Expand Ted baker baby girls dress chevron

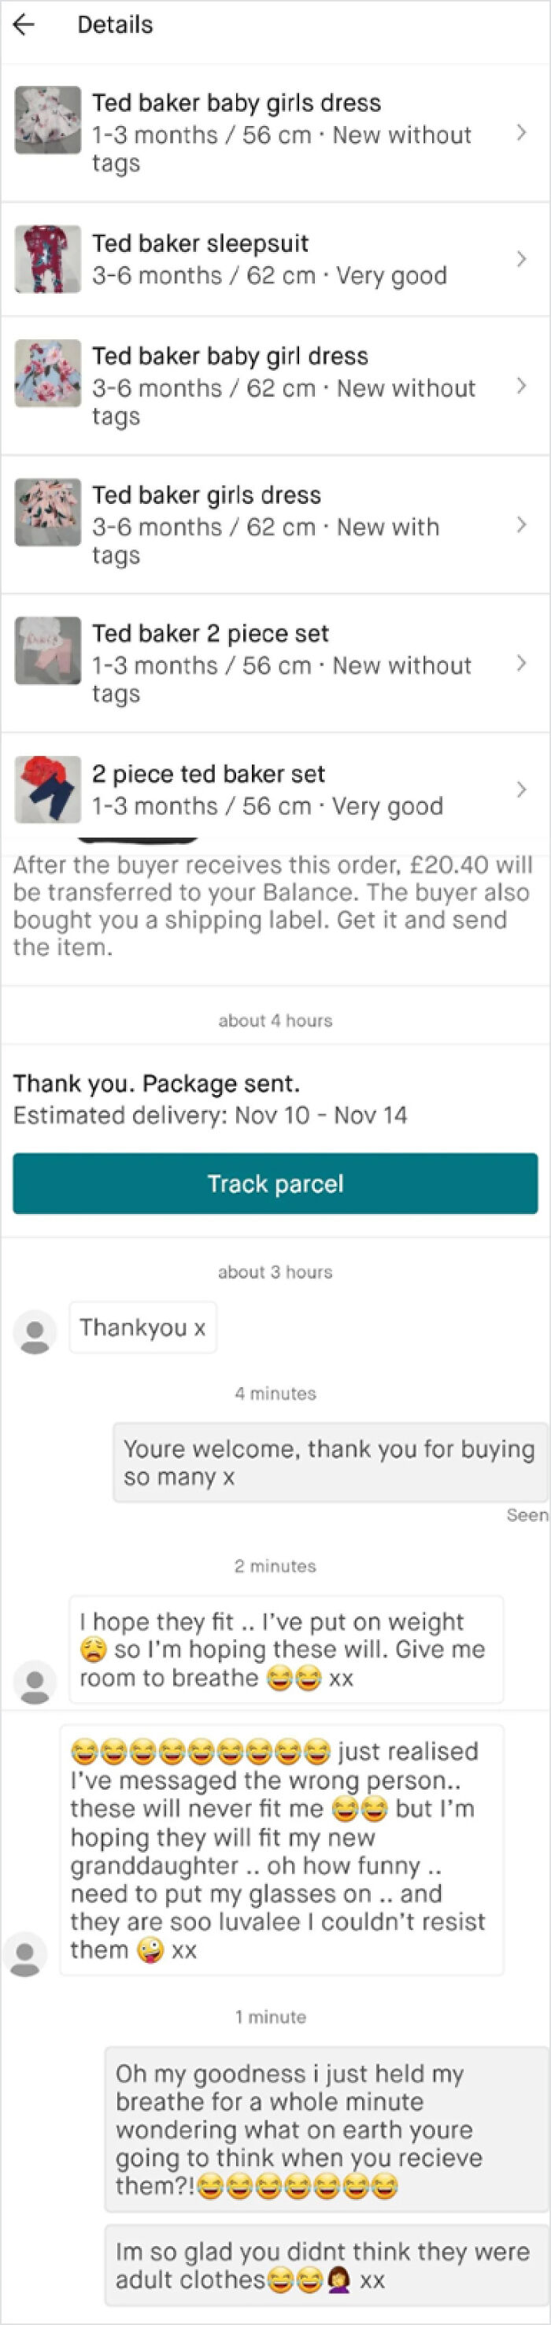[521, 133]
